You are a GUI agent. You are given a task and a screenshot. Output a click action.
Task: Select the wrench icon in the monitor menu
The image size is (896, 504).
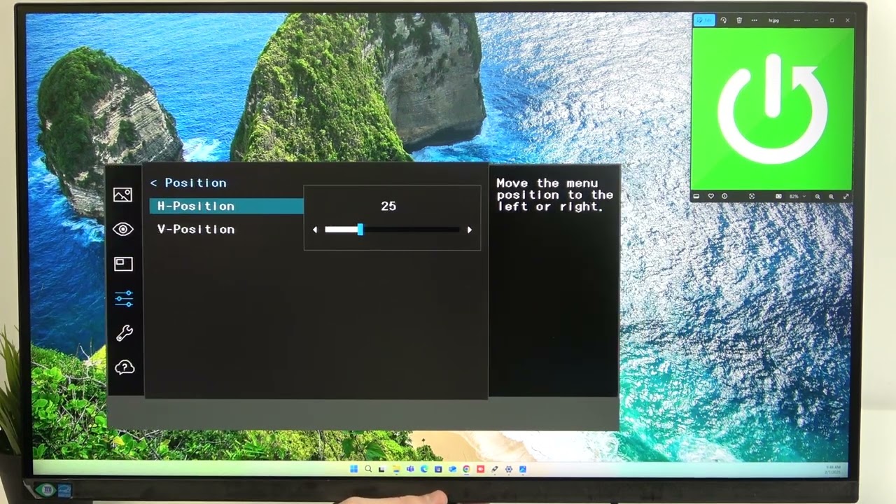point(124,332)
